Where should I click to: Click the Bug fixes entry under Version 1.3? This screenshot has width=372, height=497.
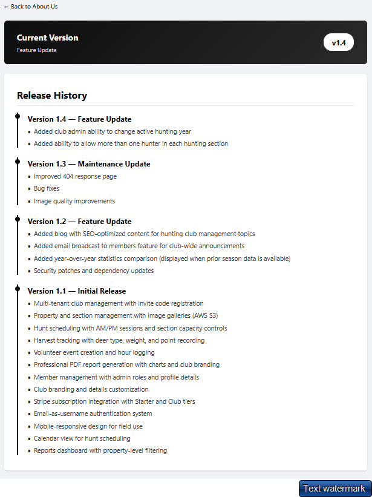click(x=46, y=188)
